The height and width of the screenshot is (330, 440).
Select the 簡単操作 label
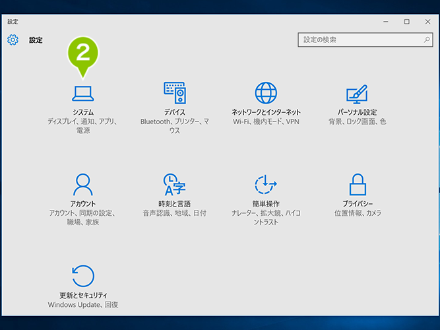[x=266, y=204]
